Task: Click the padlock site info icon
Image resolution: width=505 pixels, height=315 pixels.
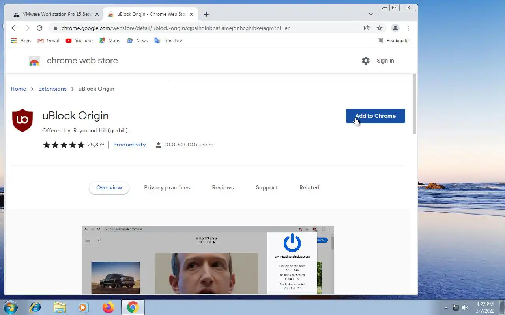Action: pos(55,28)
